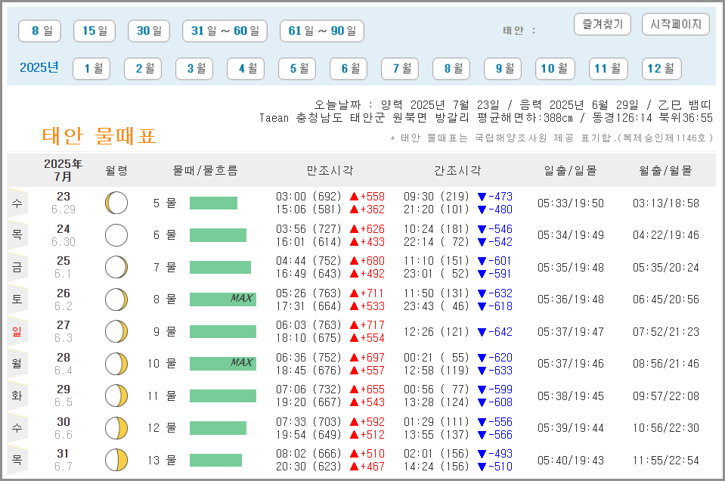Click the 간조시각 column header
Viewport: 725px width, 481px height.
[x=457, y=171]
